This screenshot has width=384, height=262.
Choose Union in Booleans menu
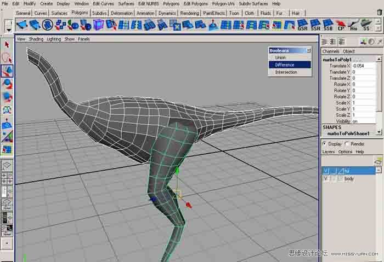pos(280,57)
